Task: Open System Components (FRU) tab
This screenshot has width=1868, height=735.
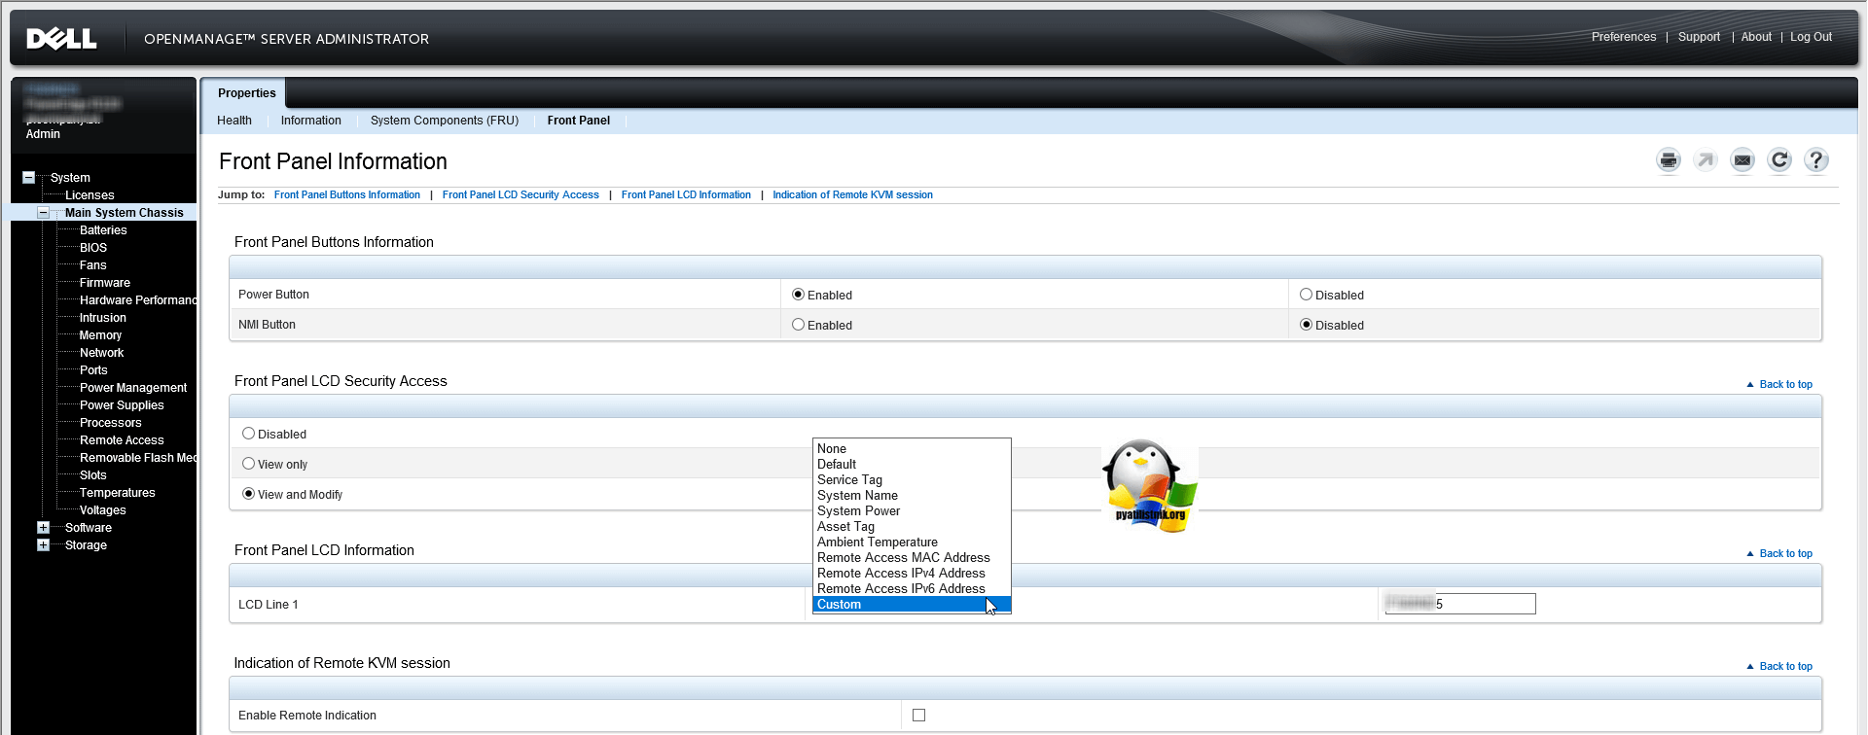Action: point(444,121)
